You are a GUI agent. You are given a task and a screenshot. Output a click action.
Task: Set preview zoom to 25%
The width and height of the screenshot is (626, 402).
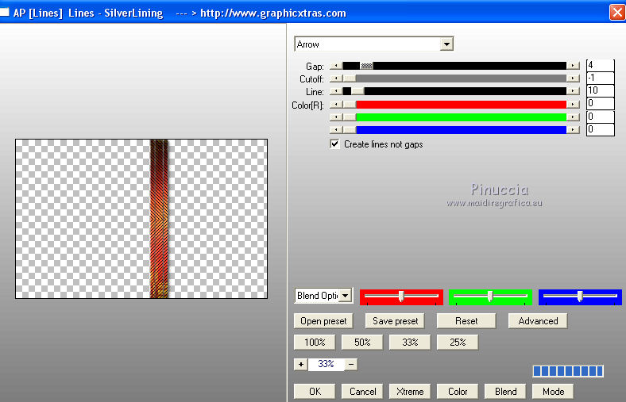[x=458, y=343]
